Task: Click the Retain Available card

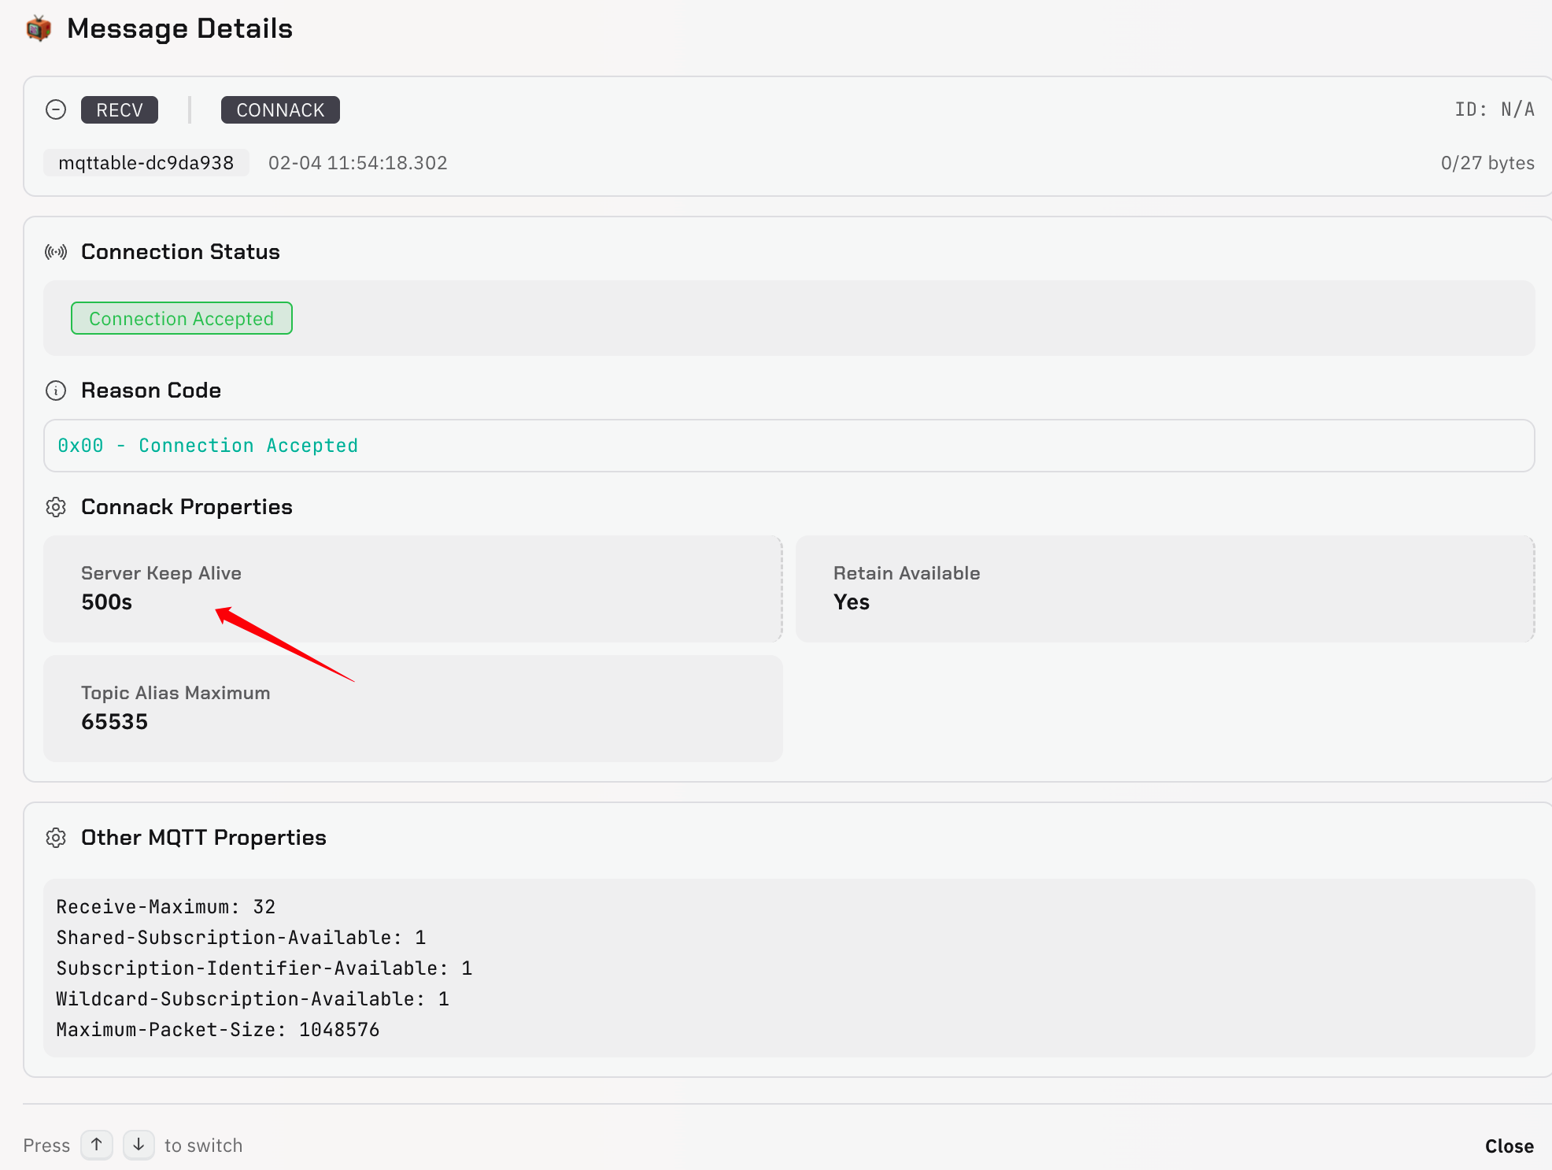Action: point(1164,588)
